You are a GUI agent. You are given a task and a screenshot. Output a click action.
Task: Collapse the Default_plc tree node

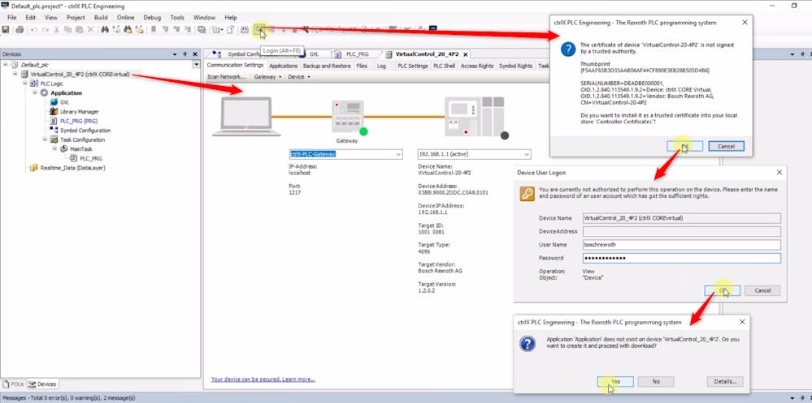[5, 65]
